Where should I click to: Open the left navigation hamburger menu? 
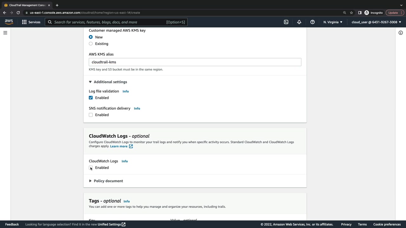pyautogui.click(x=5, y=33)
